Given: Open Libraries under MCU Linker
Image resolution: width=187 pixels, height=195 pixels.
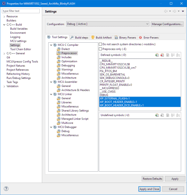Looking at the screenshot, I should pos(66,102).
